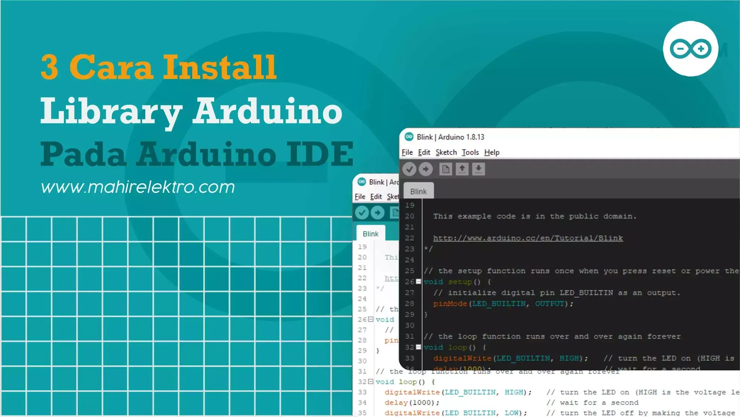Image resolution: width=740 pixels, height=417 pixels.
Task: Open the Sketch menu in dark window
Action: (x=446, y=152)
